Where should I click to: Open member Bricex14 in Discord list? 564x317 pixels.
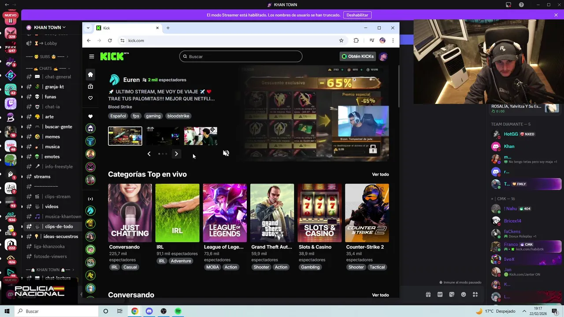[512, 221]
